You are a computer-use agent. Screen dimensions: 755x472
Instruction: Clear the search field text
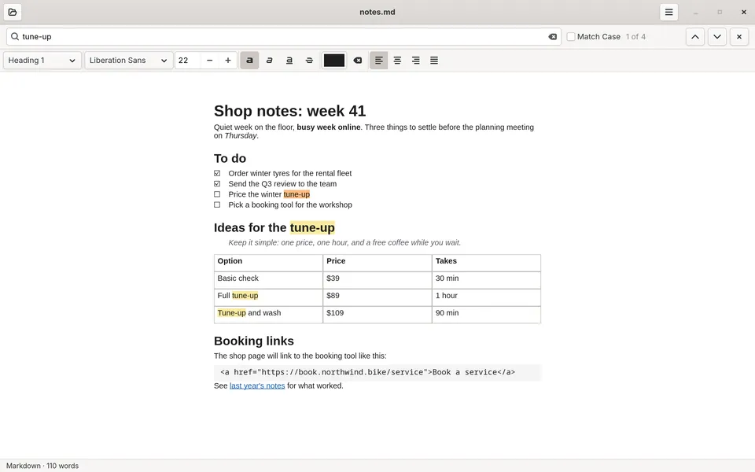point(552,37)
